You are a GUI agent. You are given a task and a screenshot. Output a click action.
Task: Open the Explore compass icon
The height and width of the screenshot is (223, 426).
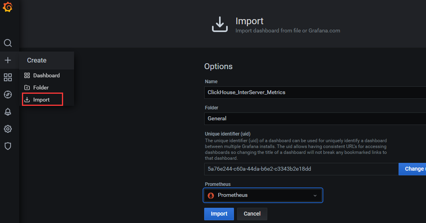coord(8,95)
